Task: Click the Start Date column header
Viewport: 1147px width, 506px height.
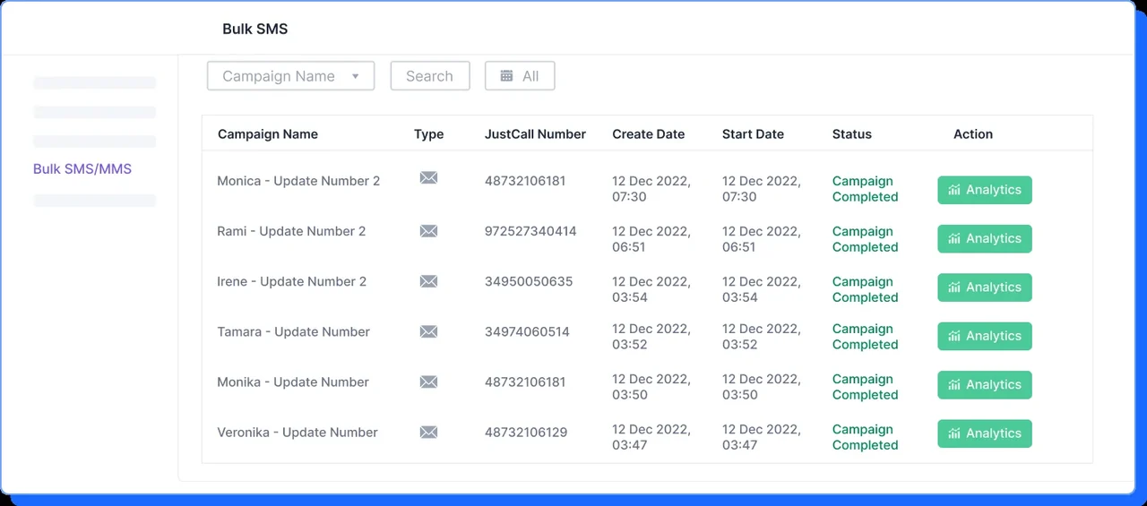Action: click(753, 134)
